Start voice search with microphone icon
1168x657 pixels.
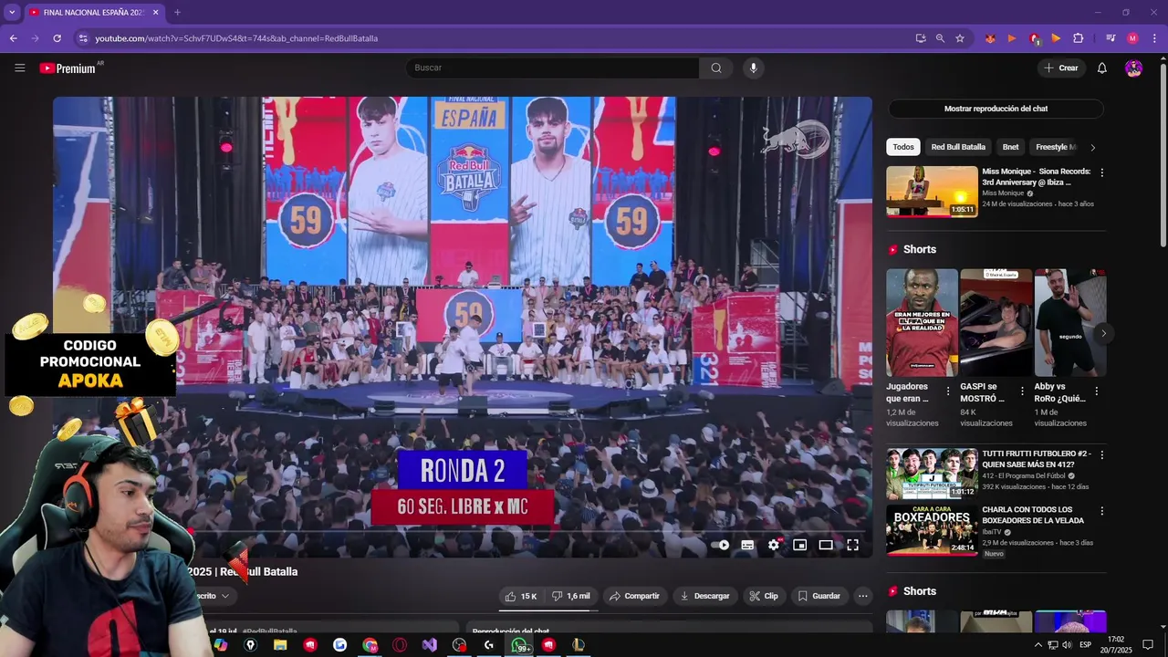[753, 68]
